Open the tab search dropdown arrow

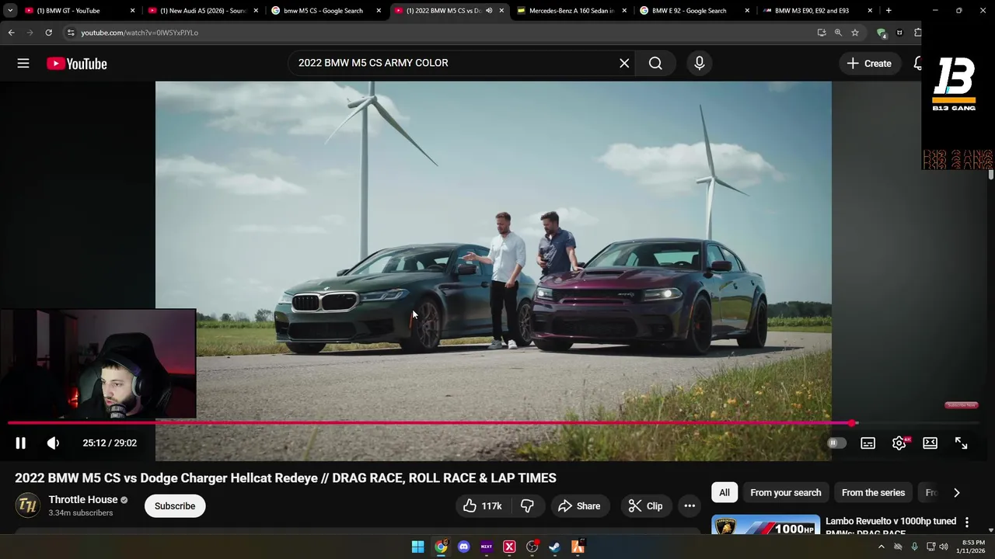[10, 11]
